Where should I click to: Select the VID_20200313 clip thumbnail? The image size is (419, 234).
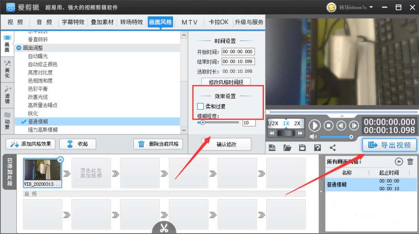coord(42,172)
